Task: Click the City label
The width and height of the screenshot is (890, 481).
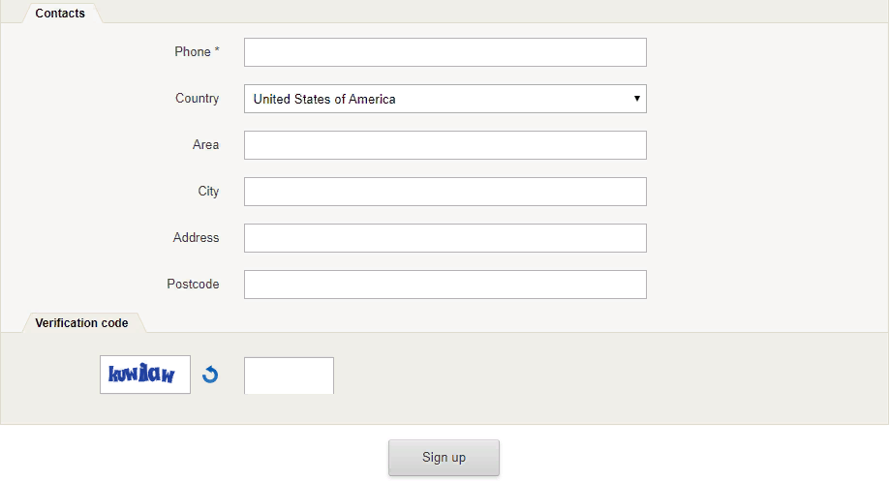Action: click(x=208, y=192)
